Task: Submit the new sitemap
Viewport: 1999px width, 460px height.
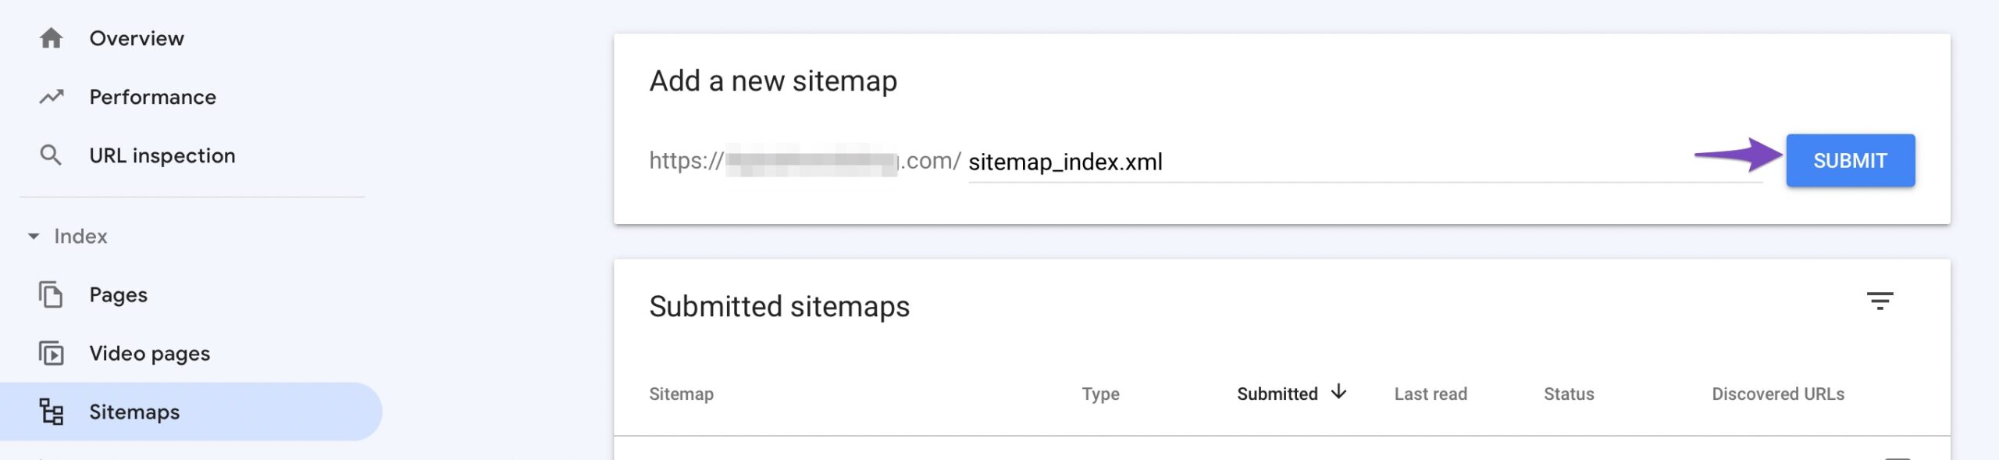Action: pyautogui.click(x=1850, y=160)
